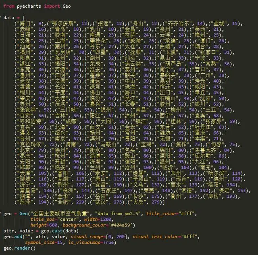Select the "嘉峪关" entry
The image size is (258, 255).
click(x=168, y=75)
